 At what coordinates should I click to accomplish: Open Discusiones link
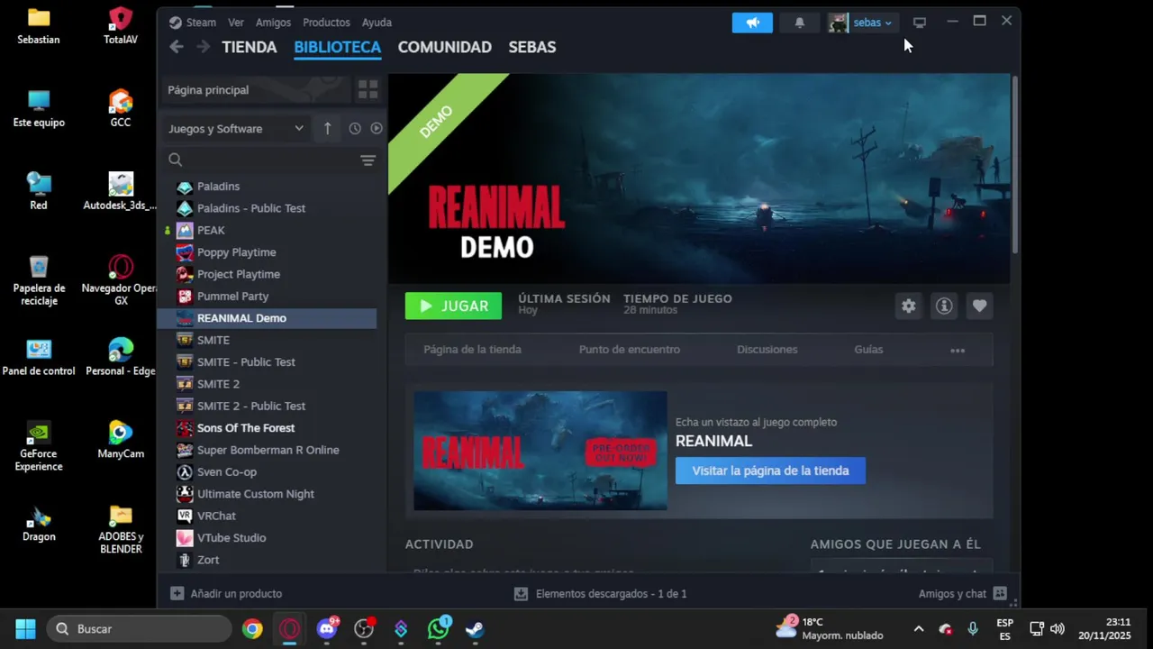(767, 350)
